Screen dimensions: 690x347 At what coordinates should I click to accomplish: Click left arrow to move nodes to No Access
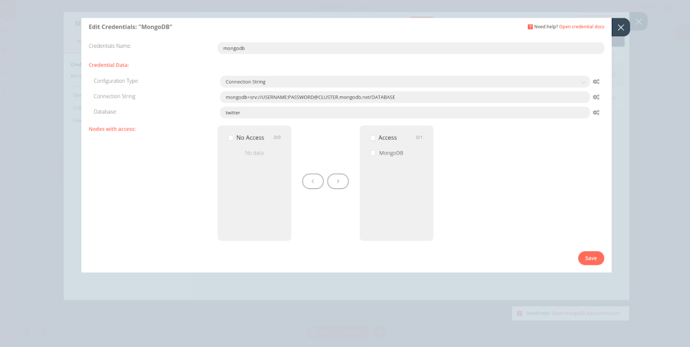tap(313, 181)
